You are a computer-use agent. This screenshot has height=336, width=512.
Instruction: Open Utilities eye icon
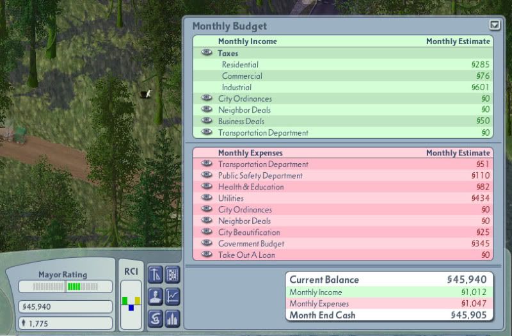click(206, 197)
